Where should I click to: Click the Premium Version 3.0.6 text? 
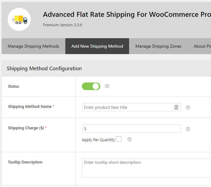click(x=63, y=25)
